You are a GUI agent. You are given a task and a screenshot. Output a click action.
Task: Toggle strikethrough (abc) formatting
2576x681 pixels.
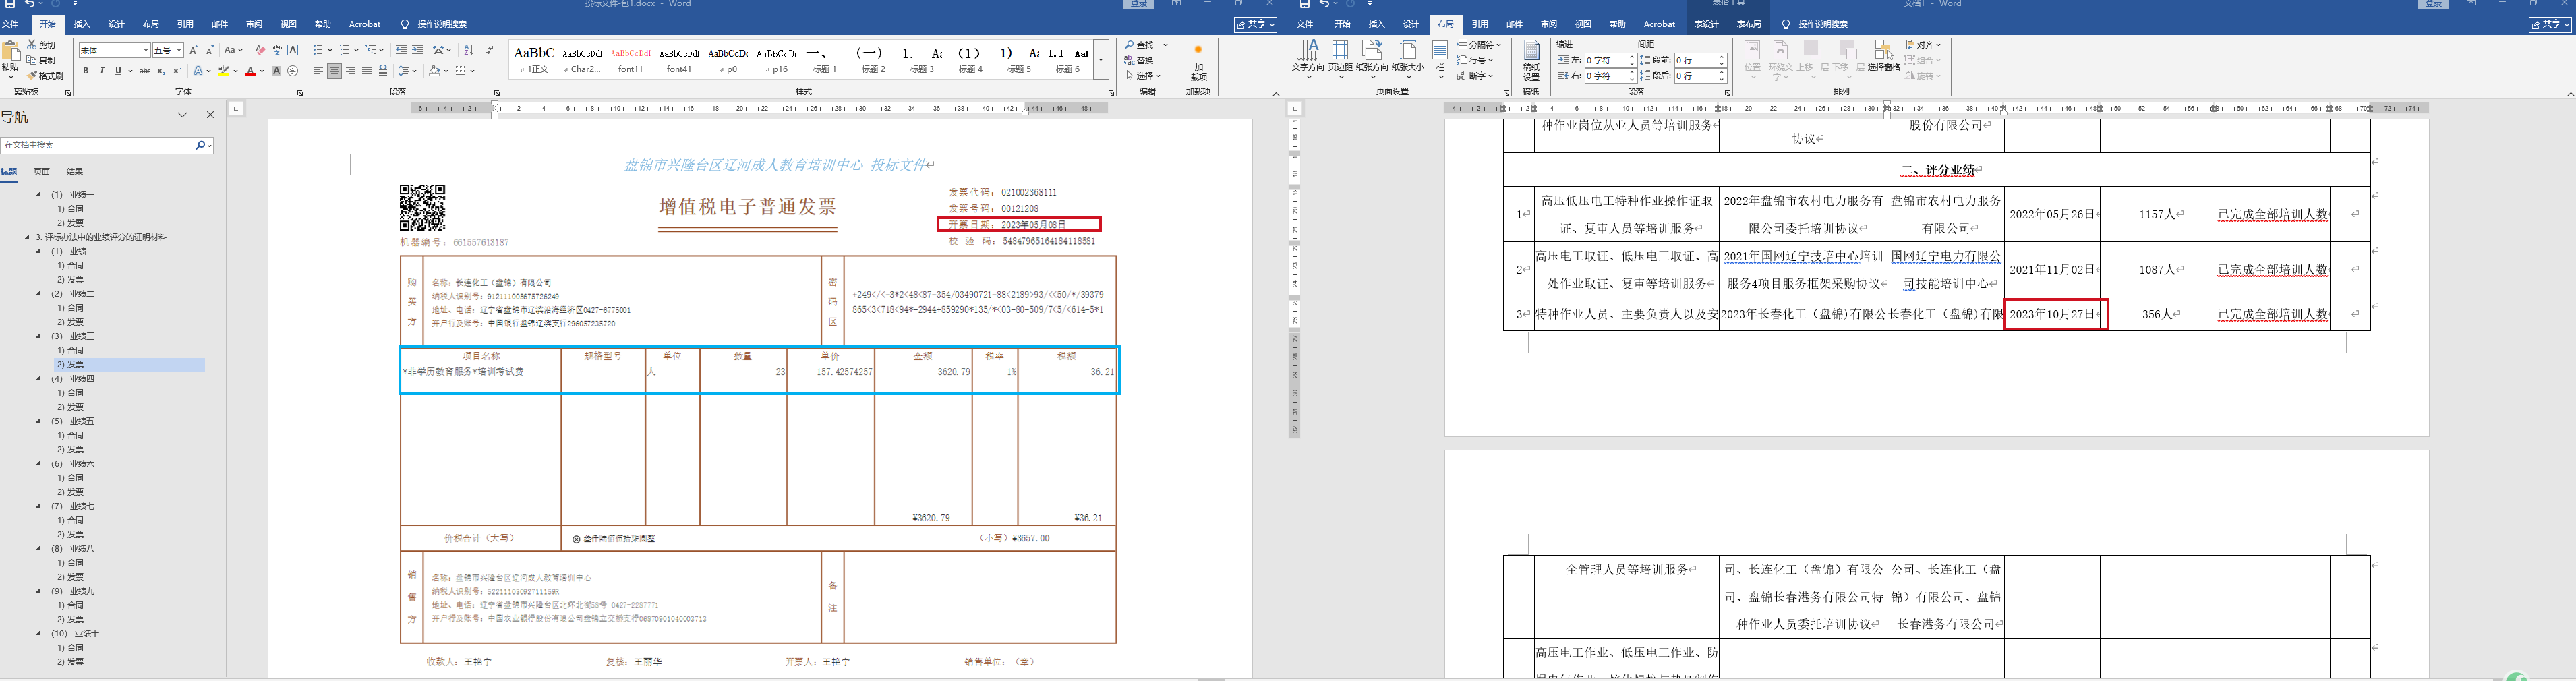pos(145,71)
